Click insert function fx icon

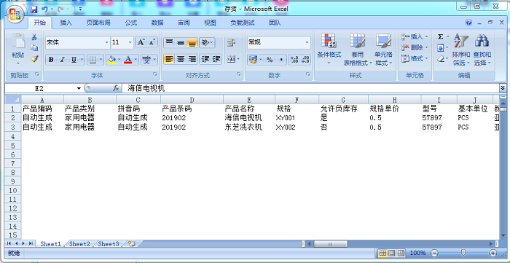pyautogui.click(x=116, y=88)
